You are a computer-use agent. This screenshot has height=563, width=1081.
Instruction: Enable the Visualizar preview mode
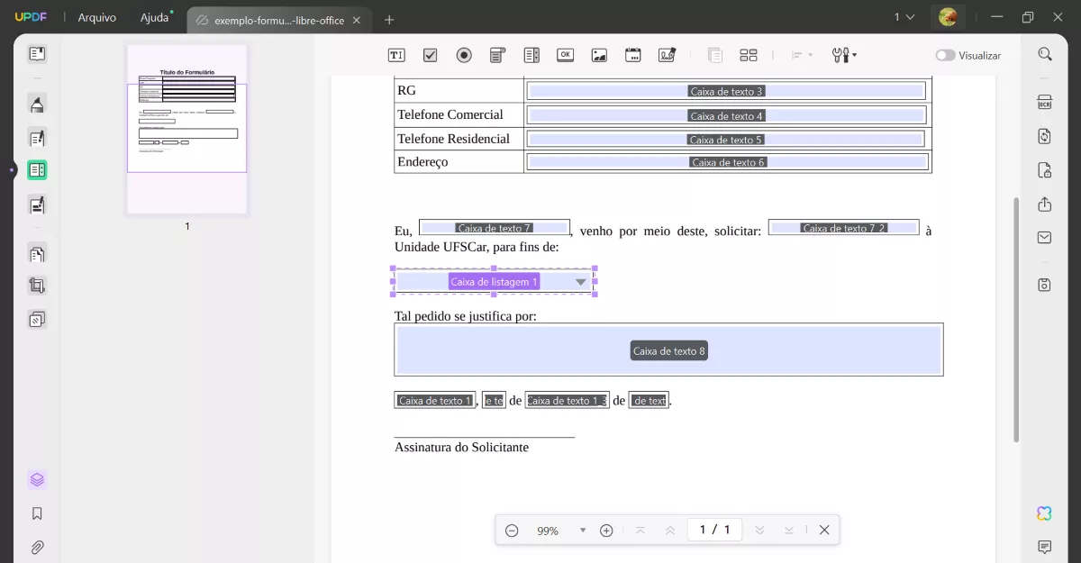[x=944, y=55]
